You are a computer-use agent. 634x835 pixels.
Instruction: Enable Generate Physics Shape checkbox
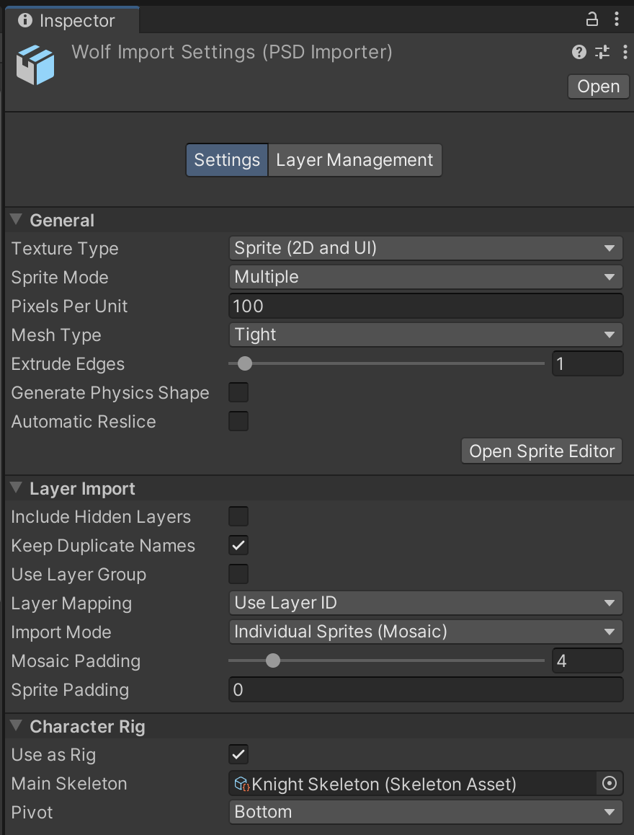tap(238, 393)
